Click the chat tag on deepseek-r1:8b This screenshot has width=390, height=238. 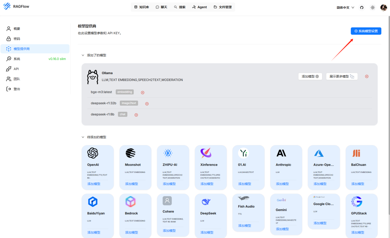tap(123, 114)
